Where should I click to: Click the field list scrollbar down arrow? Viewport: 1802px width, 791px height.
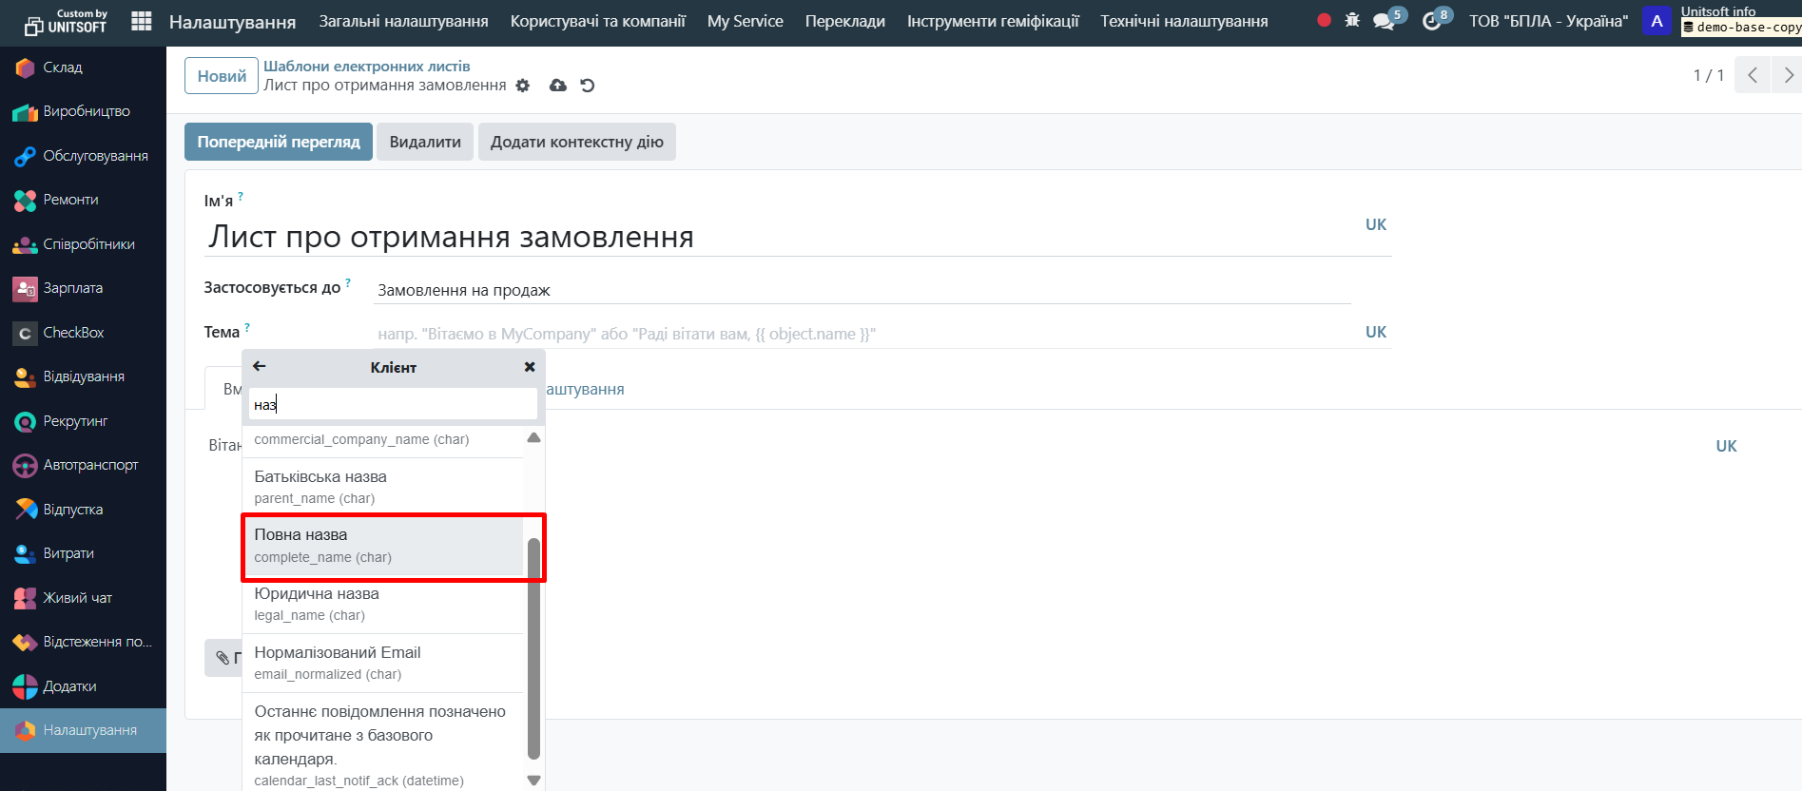click(x=533, y=781)
